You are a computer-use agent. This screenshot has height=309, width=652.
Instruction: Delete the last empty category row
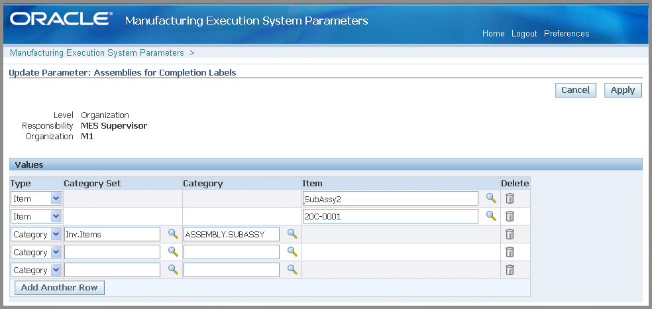point(510,270)
